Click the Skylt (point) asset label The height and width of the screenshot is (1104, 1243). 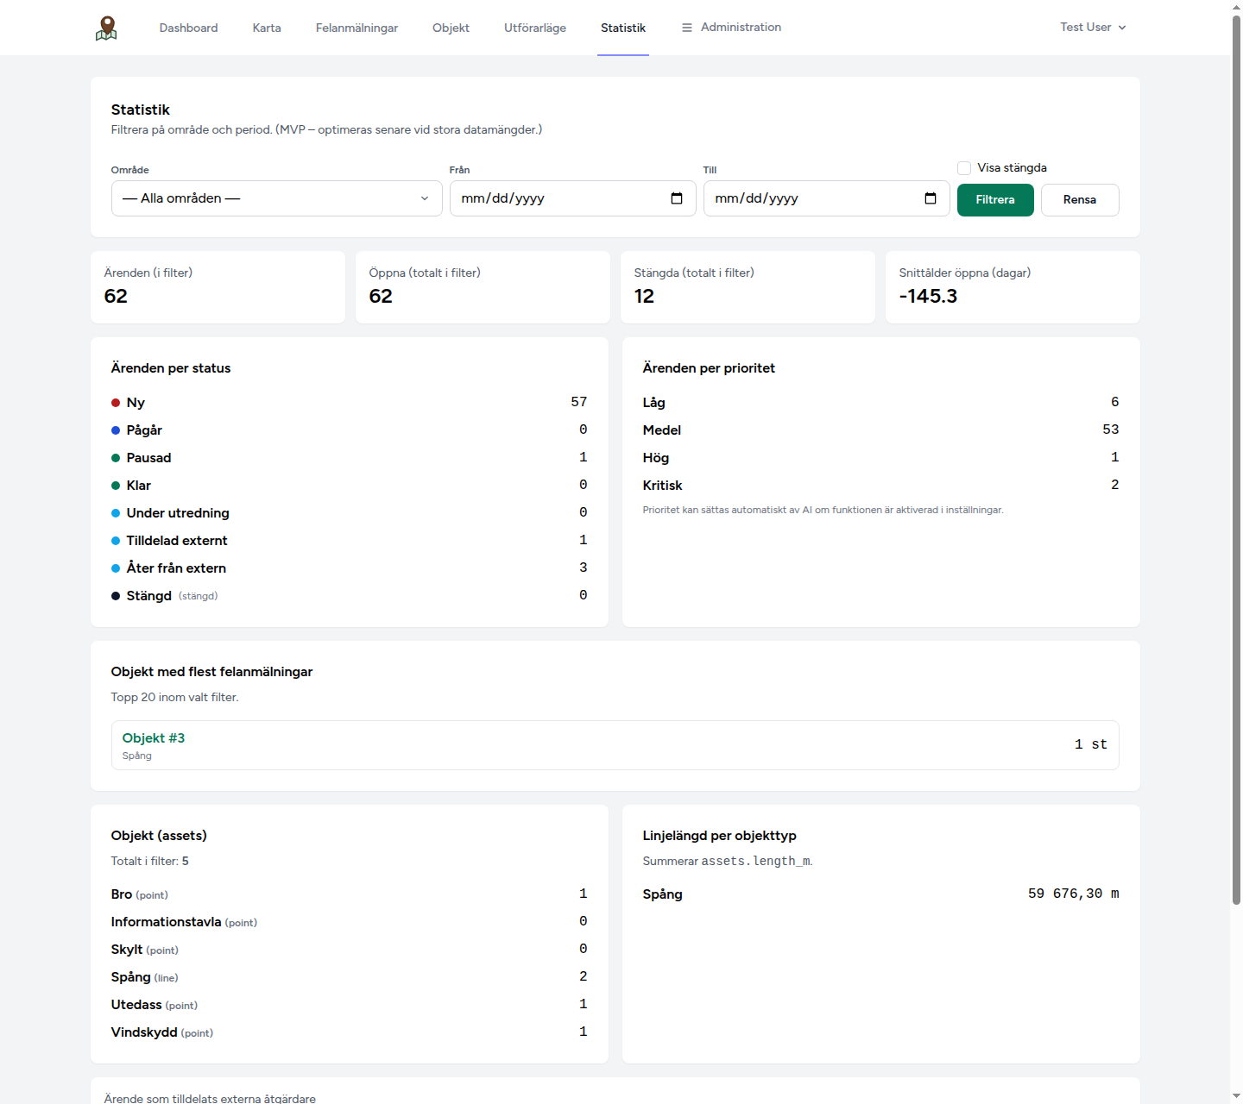coord(145,950)
